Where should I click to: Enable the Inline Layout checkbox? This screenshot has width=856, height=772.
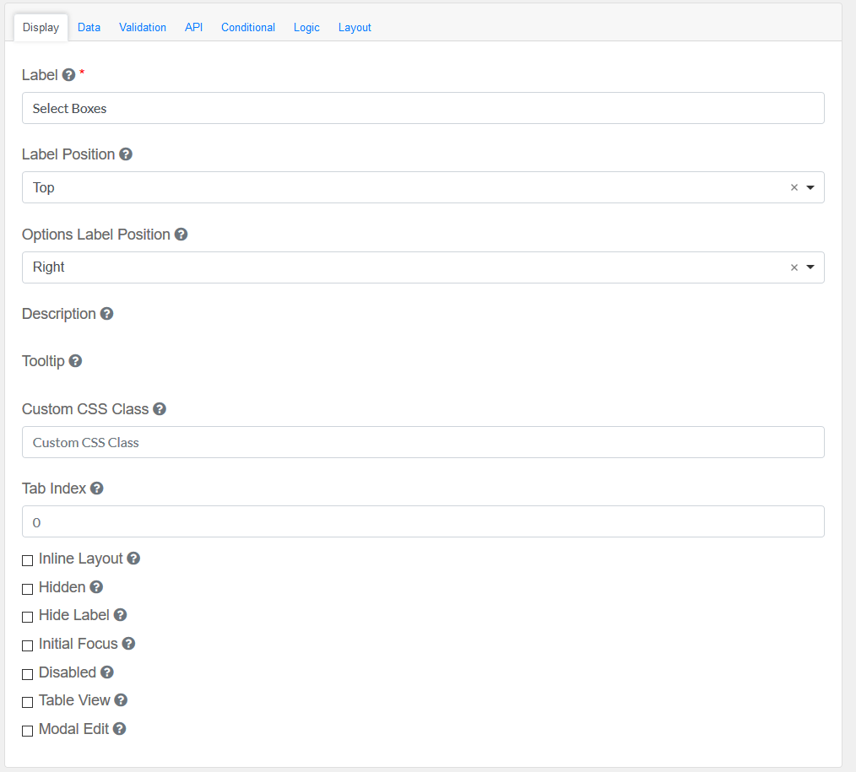tap(28, 560)
